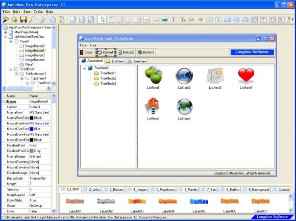Show more toolbar tools via overflow arrow
This screenshot has height=221, width=296.
[293, 19]
